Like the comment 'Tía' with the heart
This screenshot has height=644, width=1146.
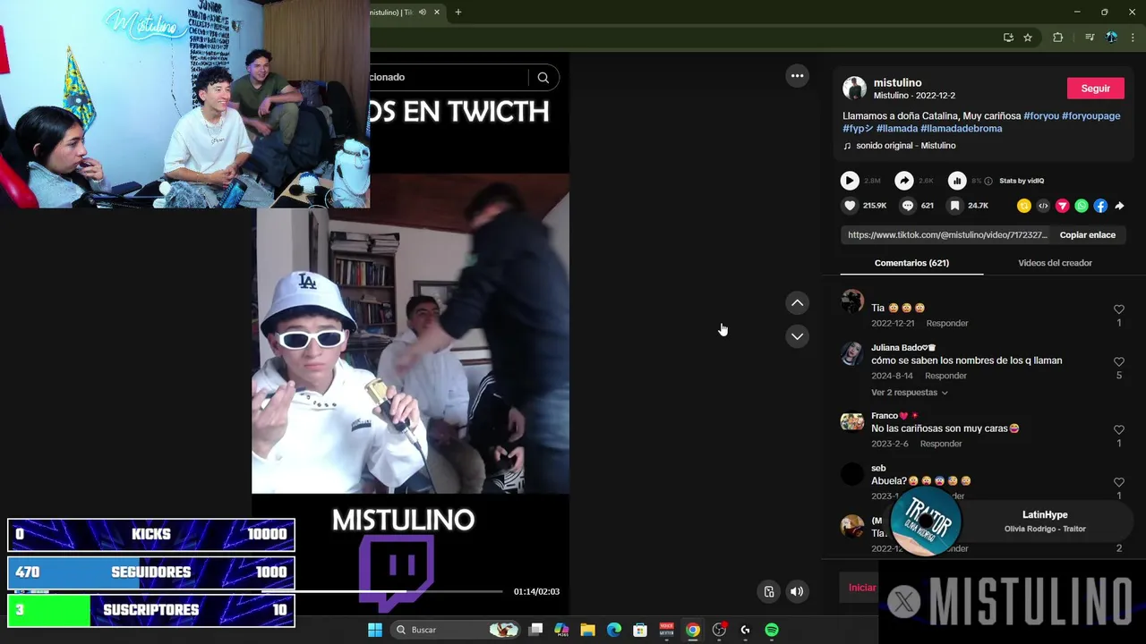(x=1118, y=309)
